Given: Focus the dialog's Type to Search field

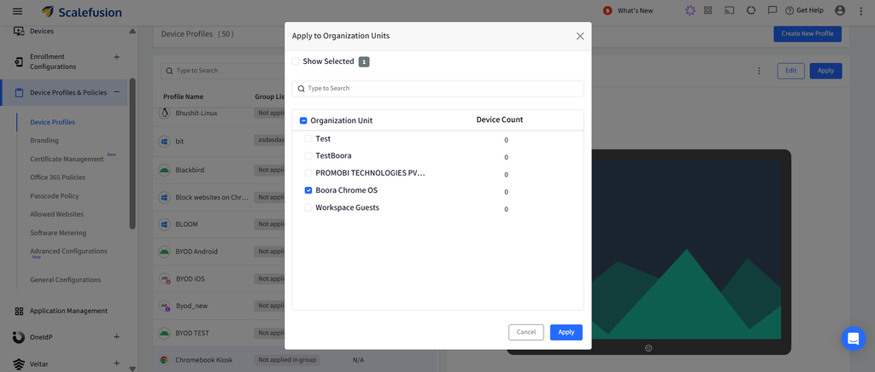Looking at the screenshot, I should (x=437, y=89).
